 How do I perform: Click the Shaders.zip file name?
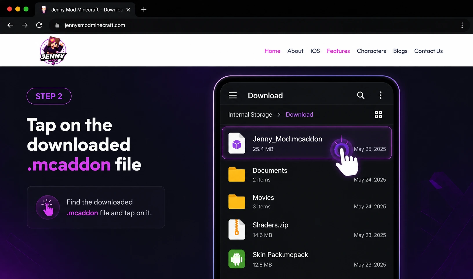click(270, 225)
